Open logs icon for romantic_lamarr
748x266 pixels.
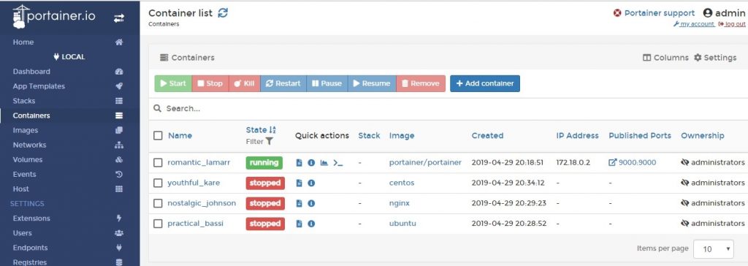(299, 163)
